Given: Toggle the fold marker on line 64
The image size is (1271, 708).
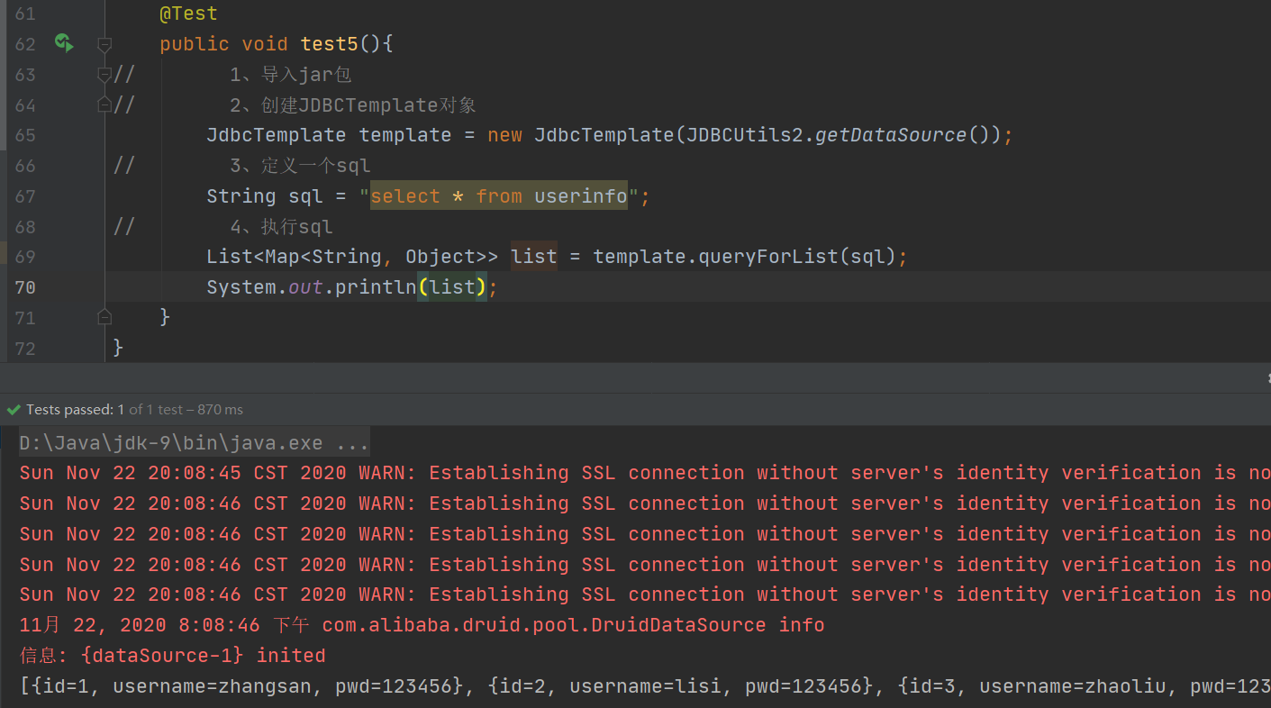Looking at the screenshot, I should pos(104,104).
